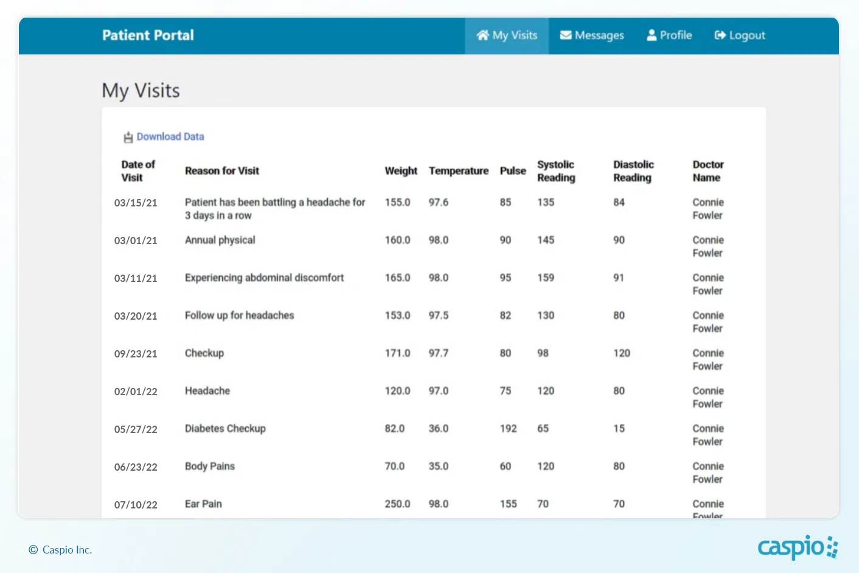This screenshot has width=859, height=573.
Task: Select the 03/15/21 visit date cell
Action: [x=136, y=203]
